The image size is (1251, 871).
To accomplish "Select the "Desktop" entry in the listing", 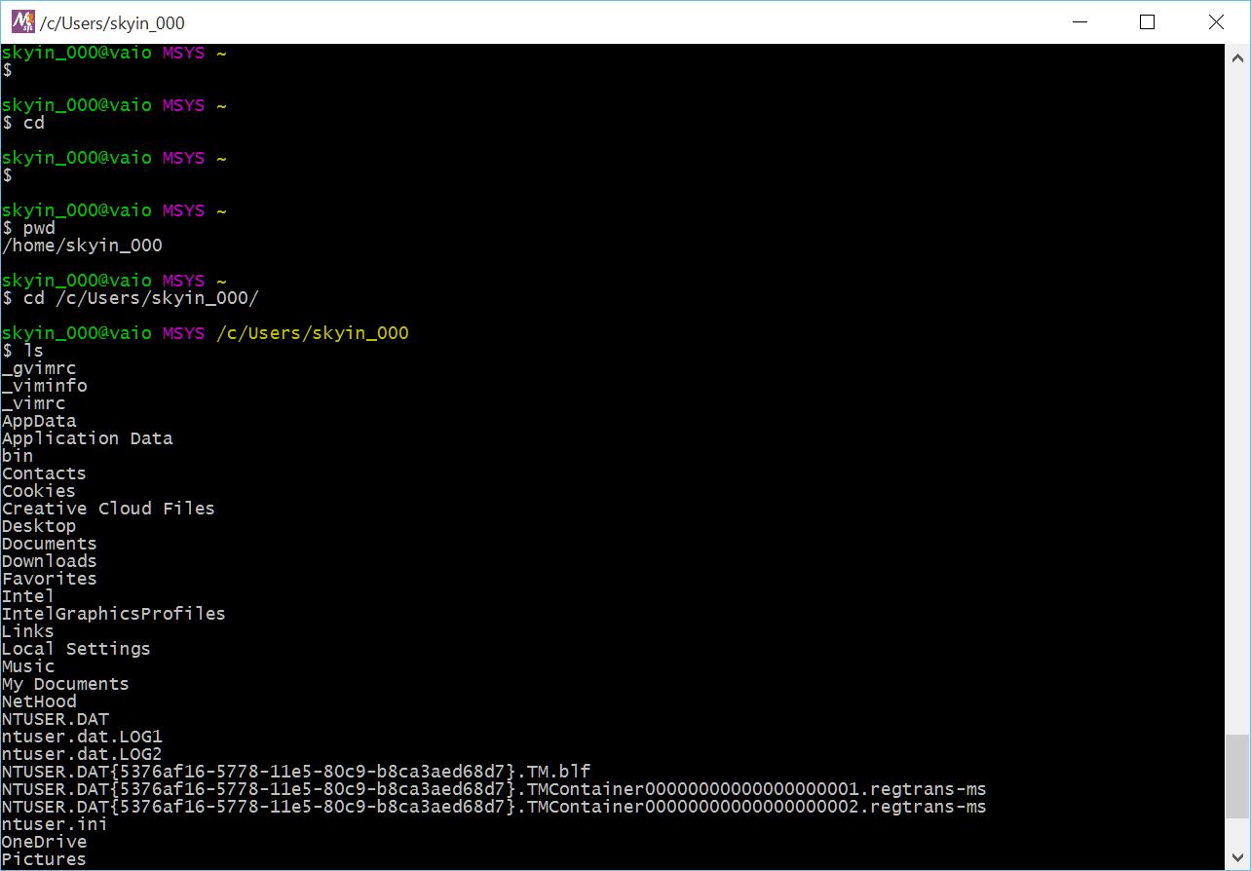I will coord(38,525).
